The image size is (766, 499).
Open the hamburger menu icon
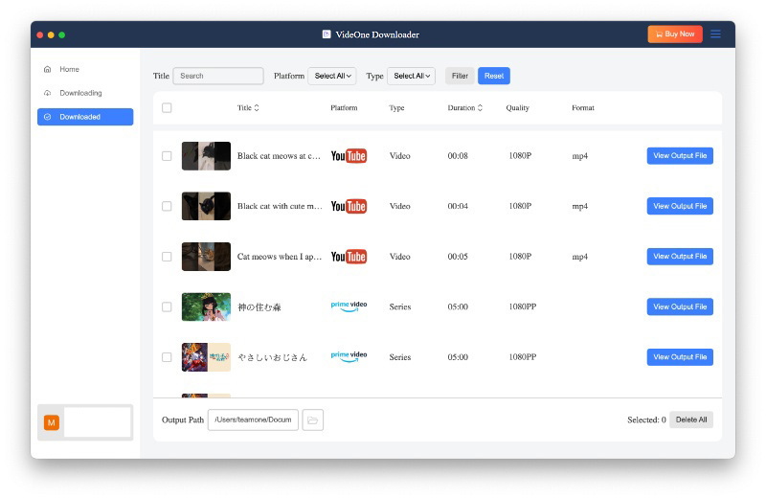point(715,34)
